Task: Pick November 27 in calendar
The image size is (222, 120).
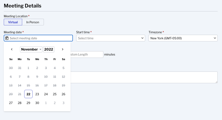Action: pos(11,103)
